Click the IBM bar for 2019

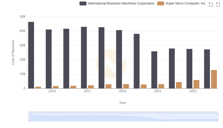119,59
